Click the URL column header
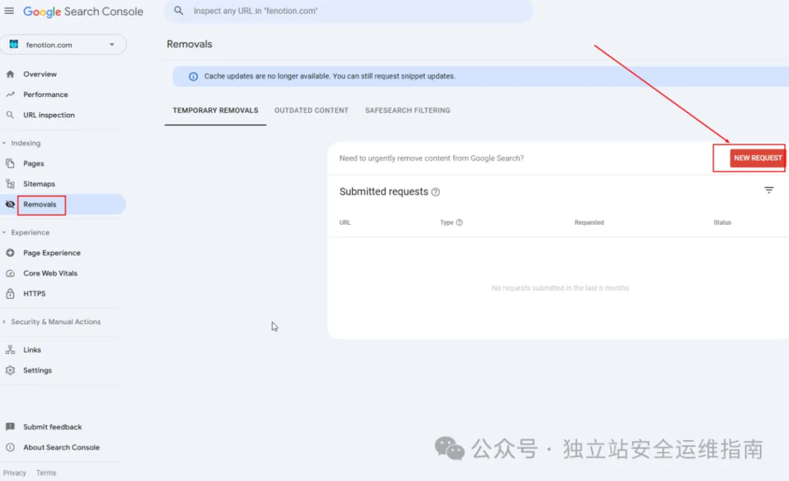The width and height of the screenshot is (789, 481). coord(344,222)
